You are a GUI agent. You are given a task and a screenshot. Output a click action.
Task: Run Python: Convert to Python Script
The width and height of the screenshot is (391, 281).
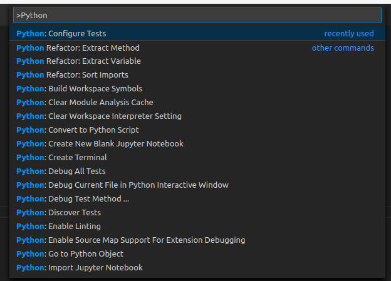tap(197, 130)
